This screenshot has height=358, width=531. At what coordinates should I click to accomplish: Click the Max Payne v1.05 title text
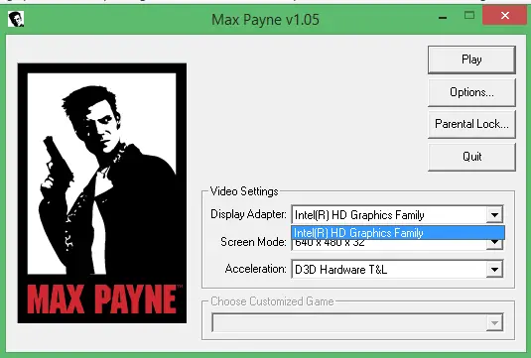pyautogui.click(x=266, y=20)
